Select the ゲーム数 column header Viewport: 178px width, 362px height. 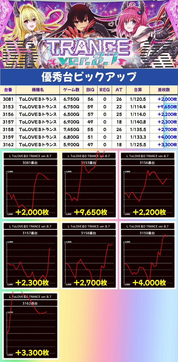pos(71,90)
